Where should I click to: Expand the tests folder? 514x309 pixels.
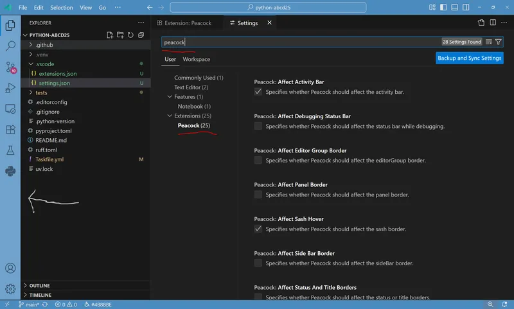30,93
